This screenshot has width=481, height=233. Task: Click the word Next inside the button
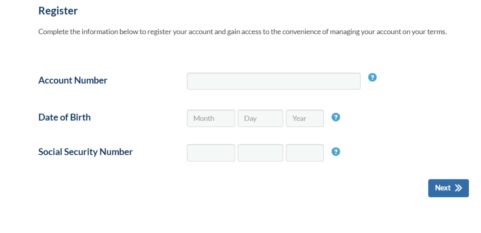tap(442, 188)
